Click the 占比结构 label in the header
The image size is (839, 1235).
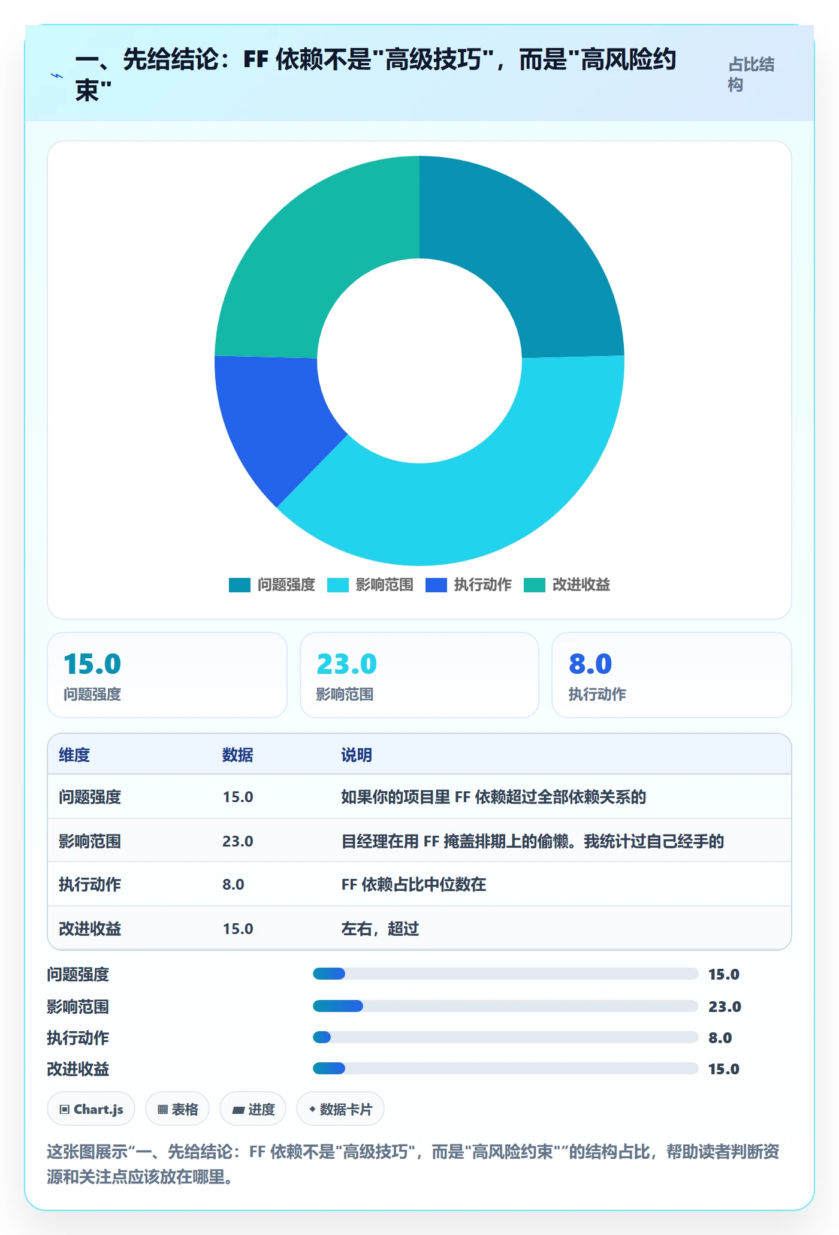752,74
